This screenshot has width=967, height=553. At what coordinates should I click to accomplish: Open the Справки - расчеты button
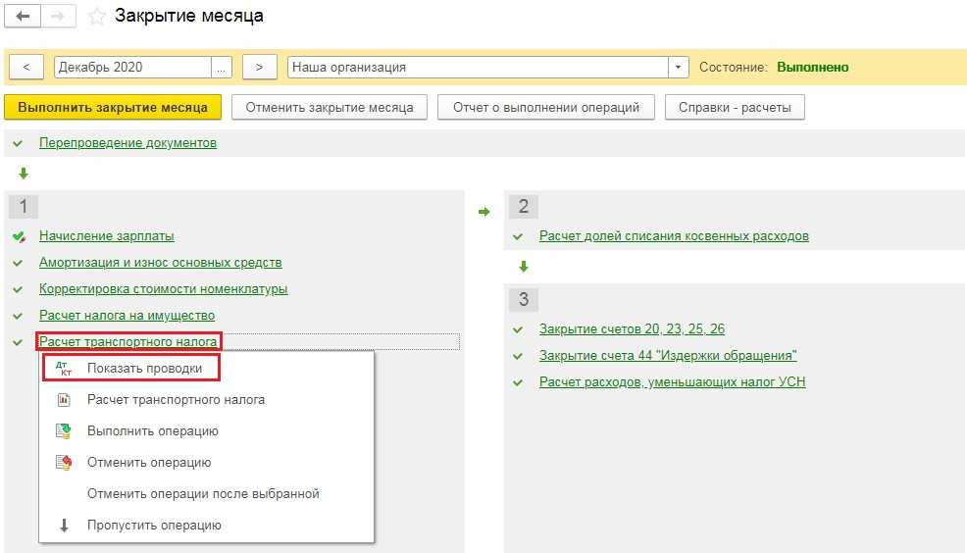click(x=735, y=107)
